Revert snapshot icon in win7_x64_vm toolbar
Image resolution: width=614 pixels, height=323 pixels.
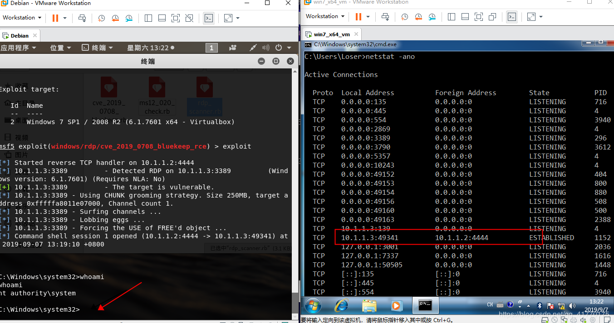coord(418,17)
